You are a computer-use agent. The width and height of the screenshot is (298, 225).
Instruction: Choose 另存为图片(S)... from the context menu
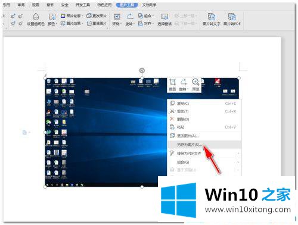point(204,145)
